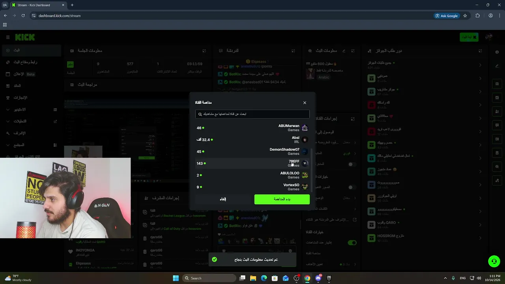Expand the all reward requests row

click(480, 65)
